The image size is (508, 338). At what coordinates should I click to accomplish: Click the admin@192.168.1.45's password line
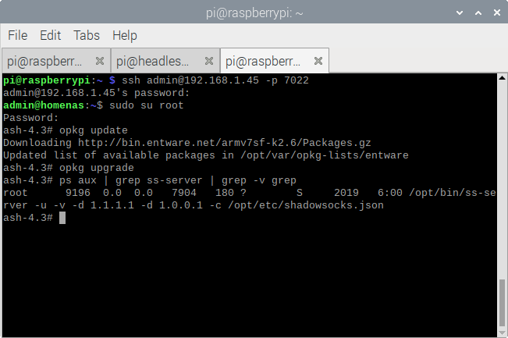(96, 93)
